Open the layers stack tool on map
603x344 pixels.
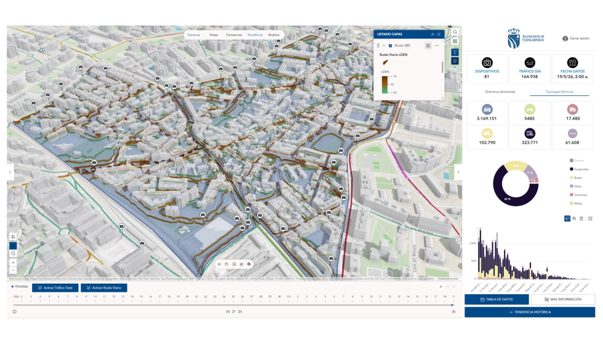tap(455, 61)
